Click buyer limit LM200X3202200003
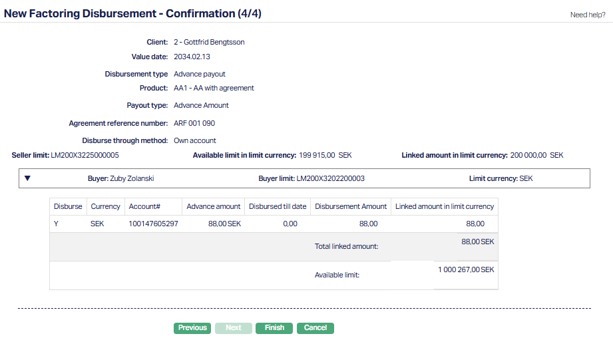The height and width of the screenshot is (346, 613). [x=330, y=178]
